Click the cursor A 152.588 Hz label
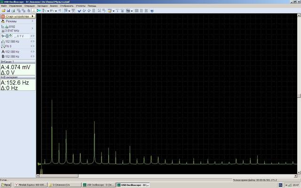The width and height of the screenshot is (301, 188). 12,52
